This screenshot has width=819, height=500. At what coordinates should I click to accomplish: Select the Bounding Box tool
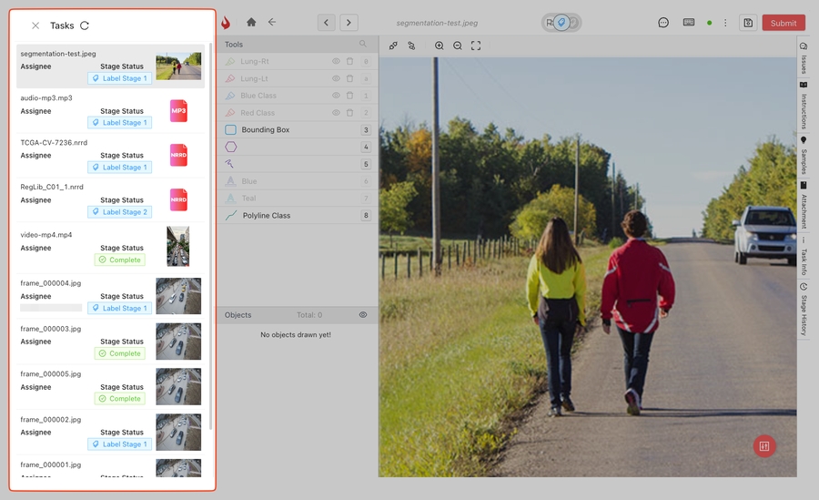pos(265,130)
